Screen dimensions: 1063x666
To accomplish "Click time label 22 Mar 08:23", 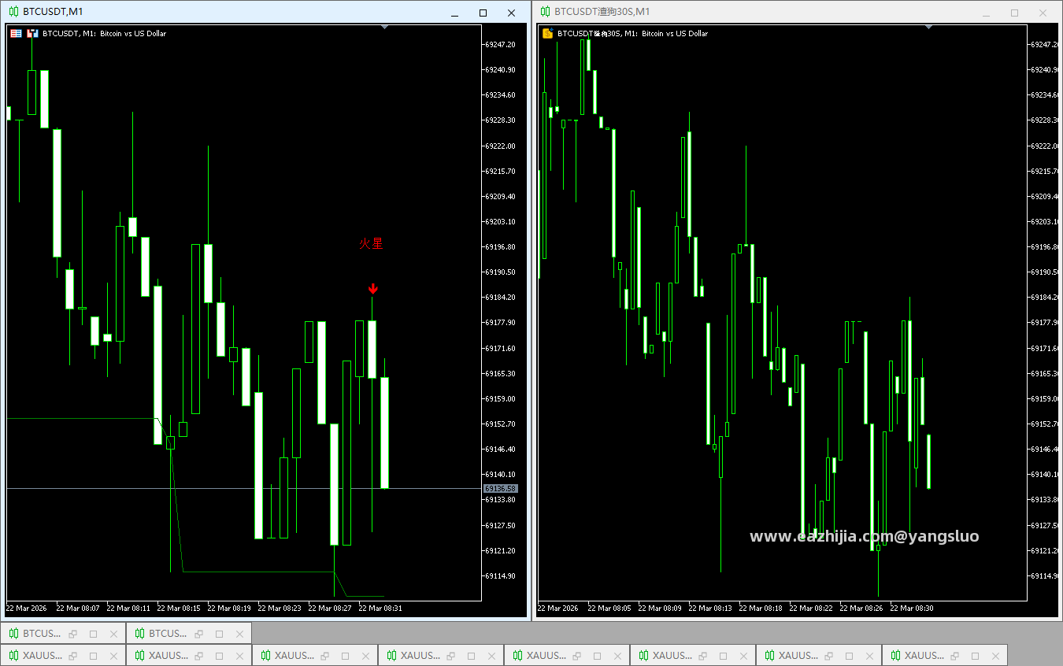I will (279, 608).
